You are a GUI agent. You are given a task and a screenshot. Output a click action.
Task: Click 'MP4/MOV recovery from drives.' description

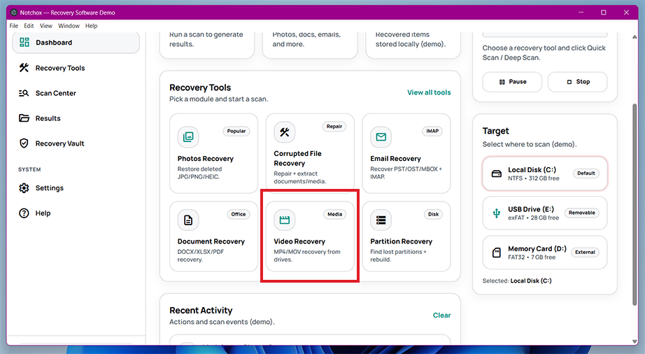click(x=307, y=256)
